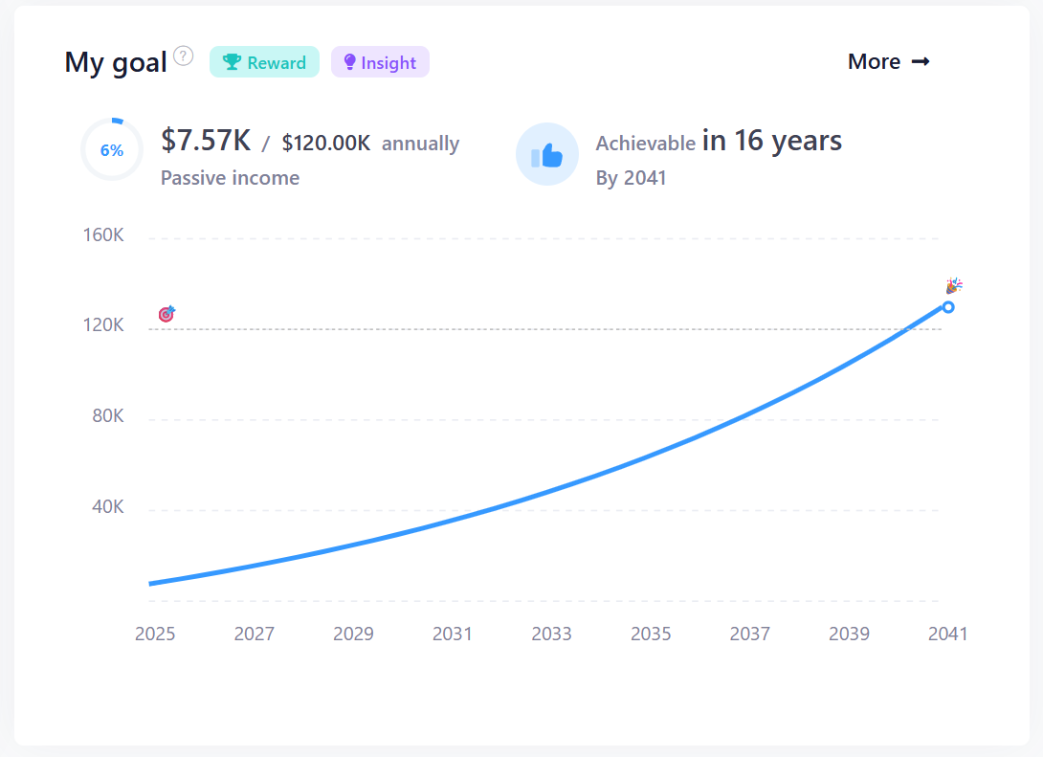The height and width of the screenshot is (757, 1043).
Task: Click the My goal heading
Action: coord(115,62)
